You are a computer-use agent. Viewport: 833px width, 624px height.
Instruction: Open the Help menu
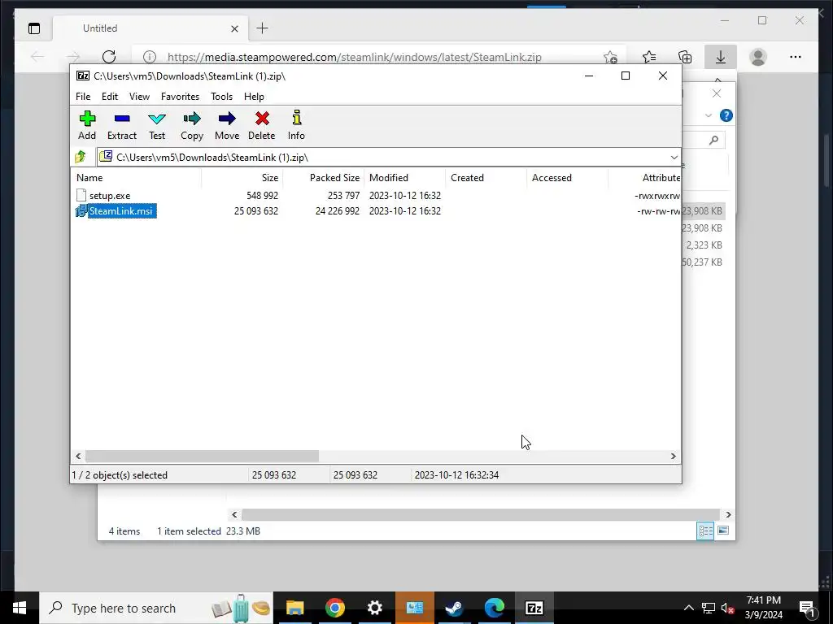(254, 97)
